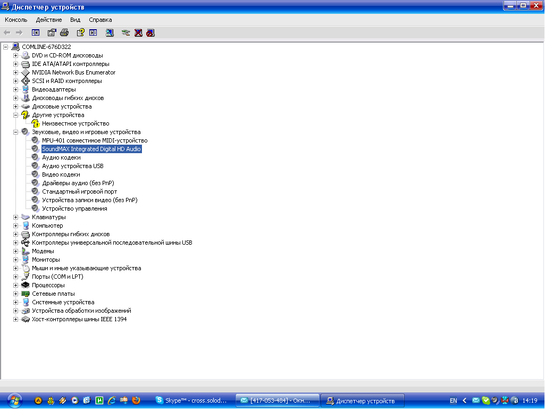Expand the Клавиатуры category
The width and height of the screenshot is (545, 409).
tap(15, 217)
